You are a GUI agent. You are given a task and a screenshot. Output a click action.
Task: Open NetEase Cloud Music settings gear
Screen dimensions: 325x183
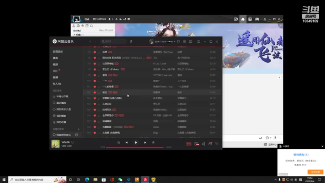click(184, 41)
